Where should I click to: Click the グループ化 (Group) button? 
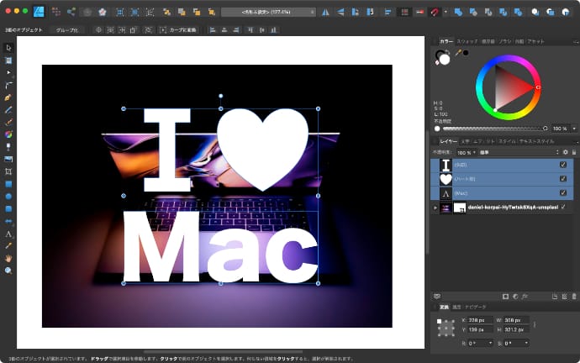pyautogui.click(x=67, y=29)
